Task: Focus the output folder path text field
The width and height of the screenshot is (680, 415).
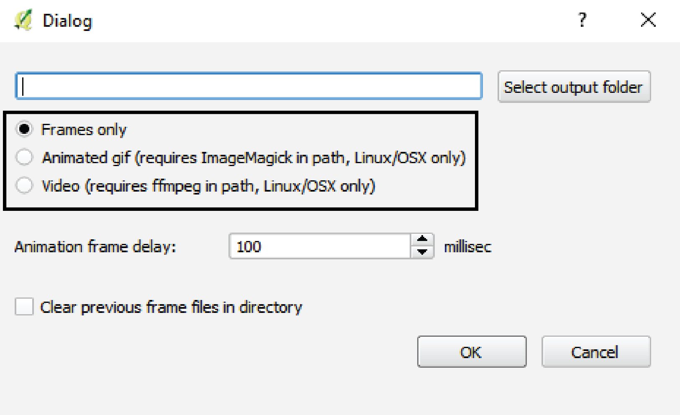Action: tap(249, 86)
